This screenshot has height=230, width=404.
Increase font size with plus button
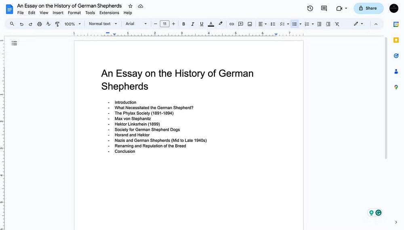click(x=173, y=24)
